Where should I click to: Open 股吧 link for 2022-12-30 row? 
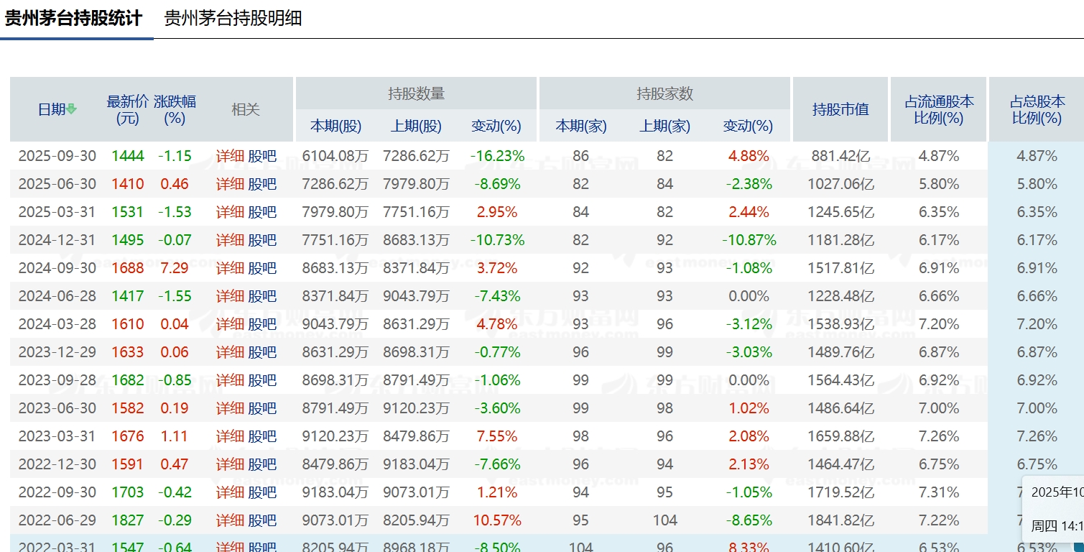pyautogui.click(x=262, y=464)
